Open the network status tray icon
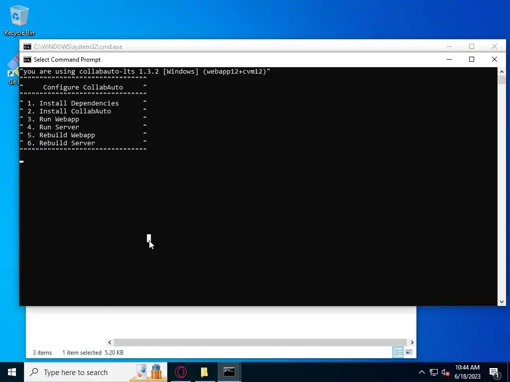This screenshot has width=510, height=382. (434, 372)
